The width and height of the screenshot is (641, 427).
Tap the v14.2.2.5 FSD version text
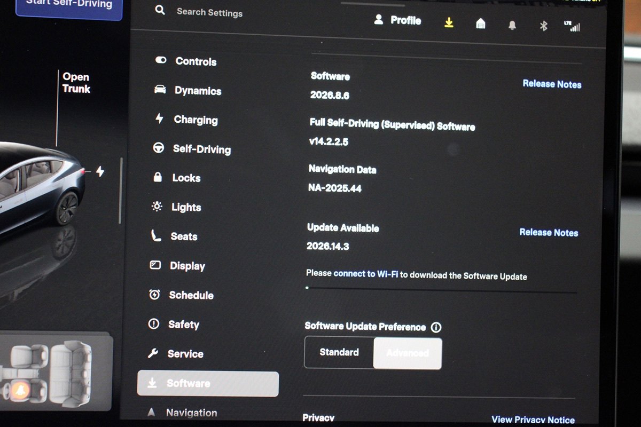tap(329, 142)
